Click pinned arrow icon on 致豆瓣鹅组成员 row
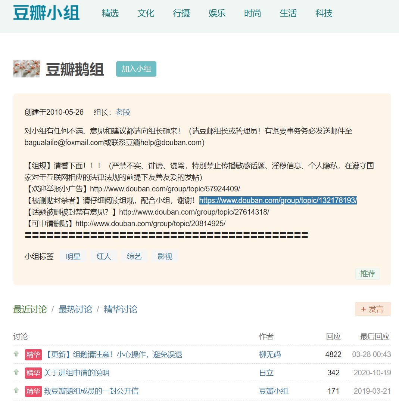 pyautogui.click(x=16, y=390)
